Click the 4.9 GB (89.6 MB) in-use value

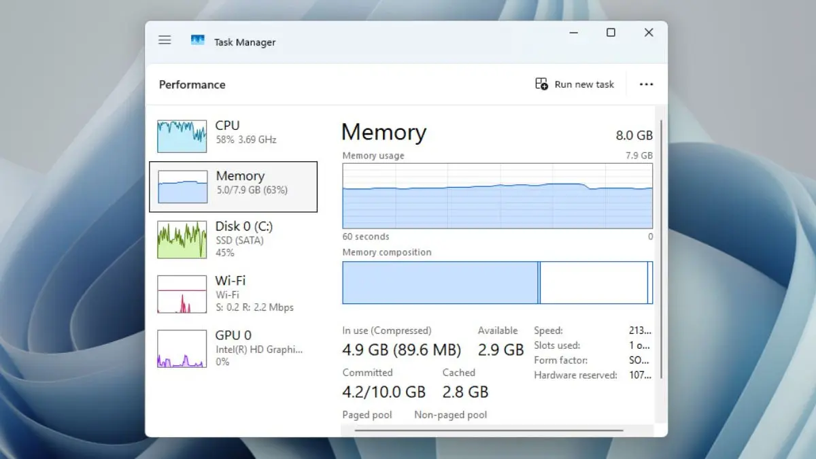(402, 350)
